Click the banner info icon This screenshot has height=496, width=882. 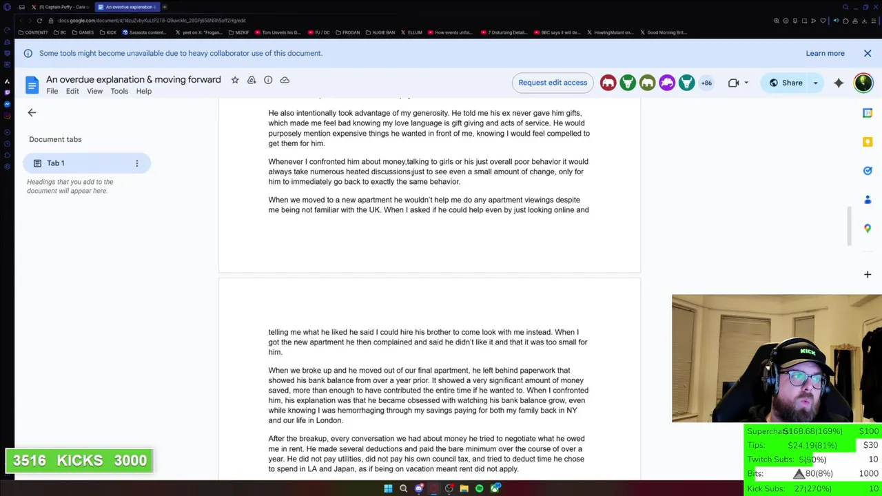pos(28,53)
